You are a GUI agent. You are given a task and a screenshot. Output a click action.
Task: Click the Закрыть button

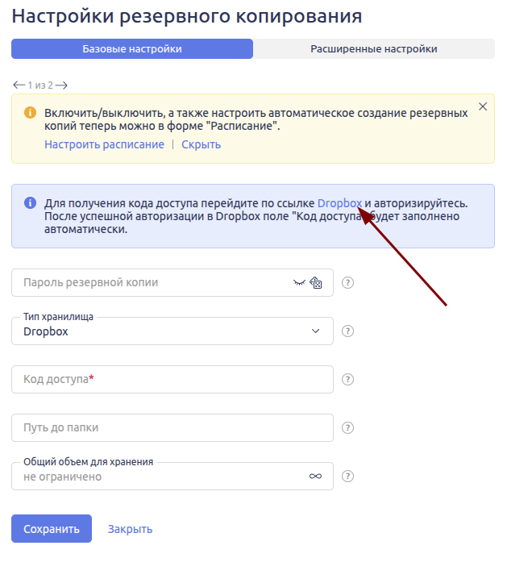(x=130, y=529)
